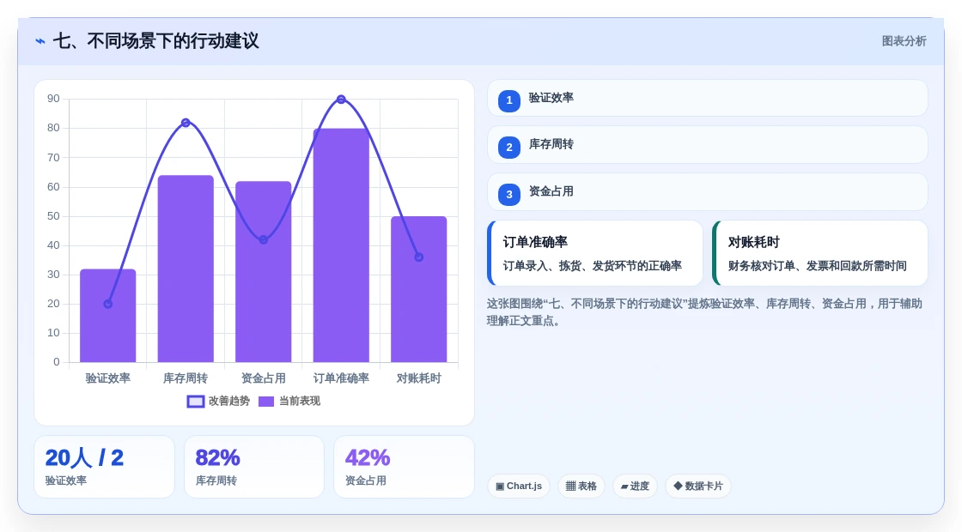The height and width of the screenshot is (532, 962).
Task: Select the 进度 tag
Action: pyautogui.click(x=635, y=486)
